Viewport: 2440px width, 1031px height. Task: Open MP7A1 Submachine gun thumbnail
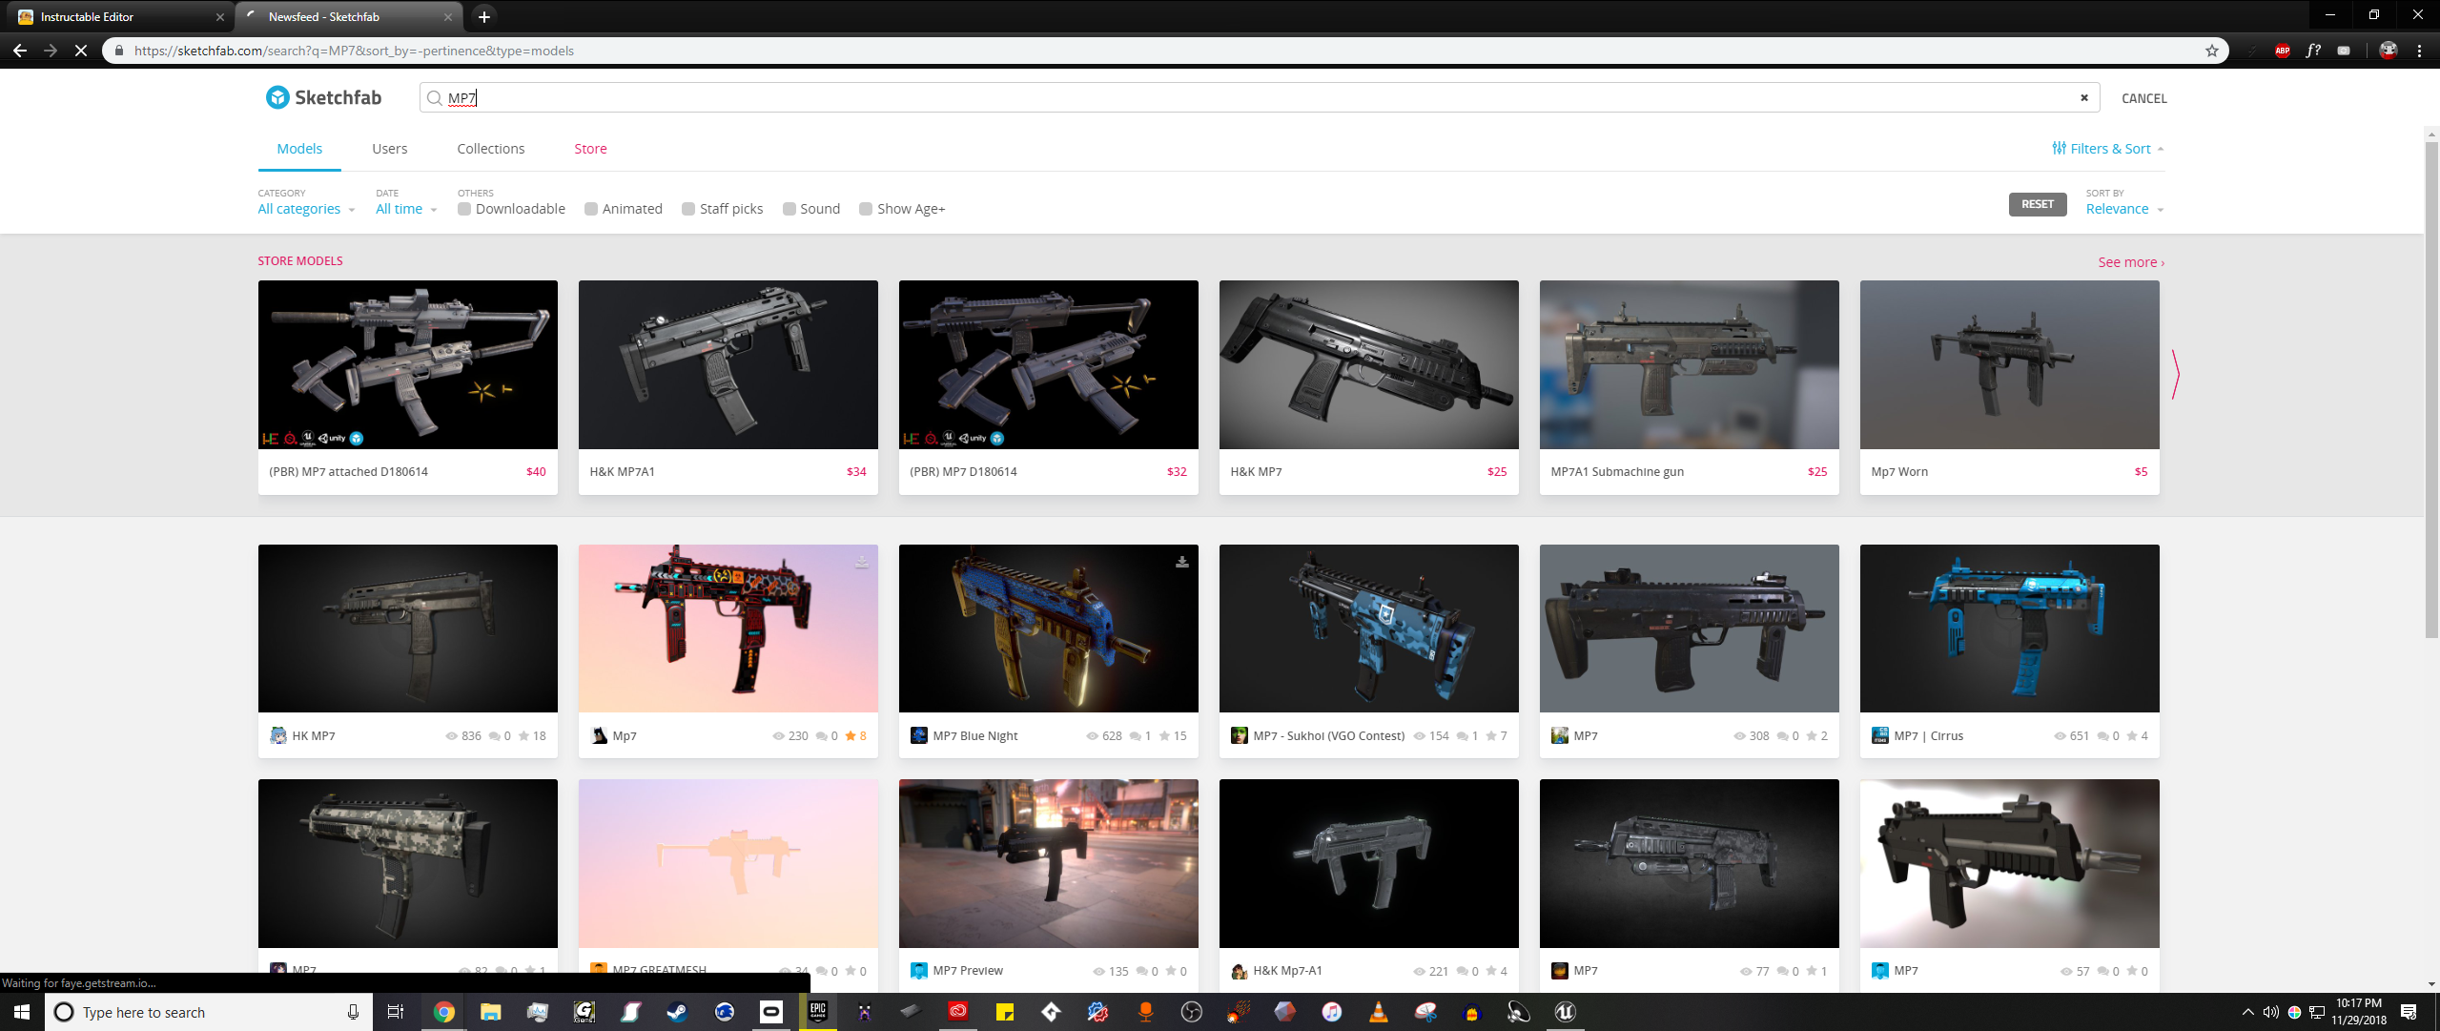(1689, 364)
